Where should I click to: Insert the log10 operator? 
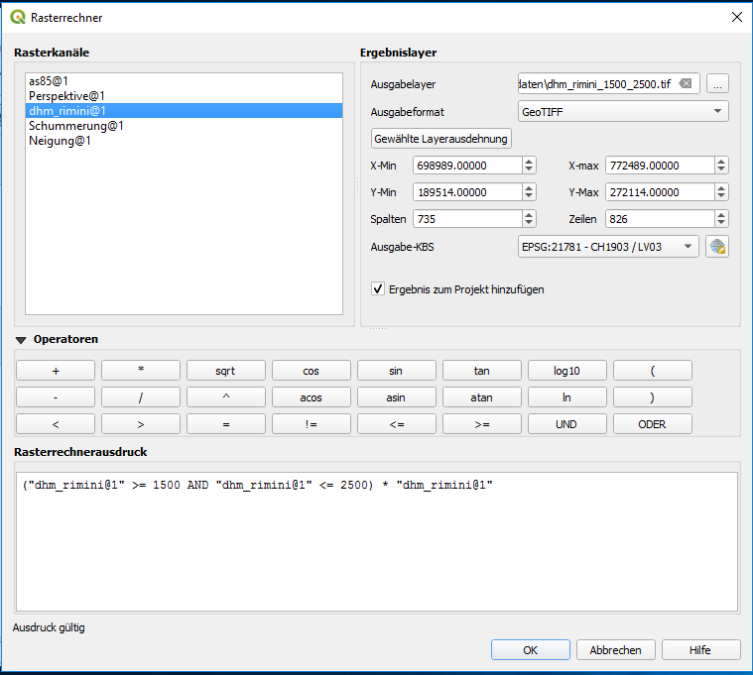[x=567, y=371]
